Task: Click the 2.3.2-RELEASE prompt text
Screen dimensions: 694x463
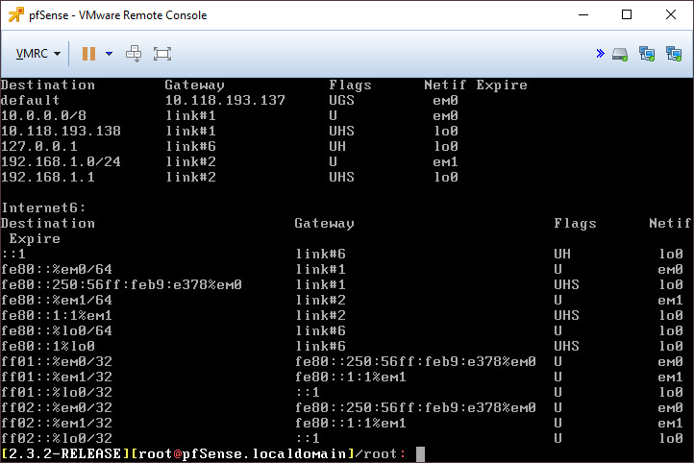Action: click(x=64, y=453)
